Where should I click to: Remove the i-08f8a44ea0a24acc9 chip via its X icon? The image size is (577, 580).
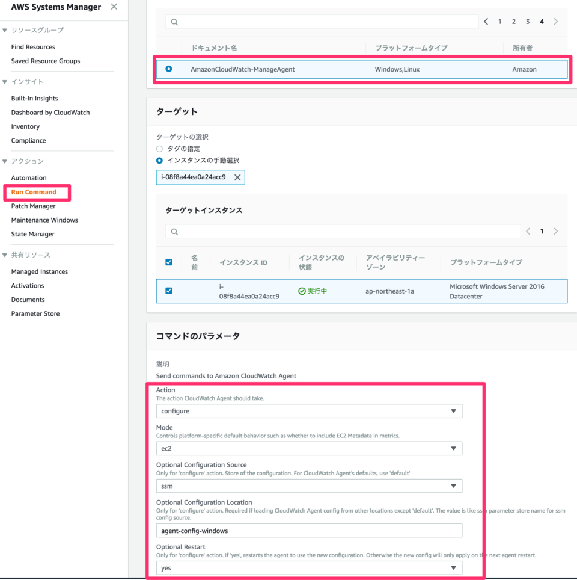pos(237,177)
